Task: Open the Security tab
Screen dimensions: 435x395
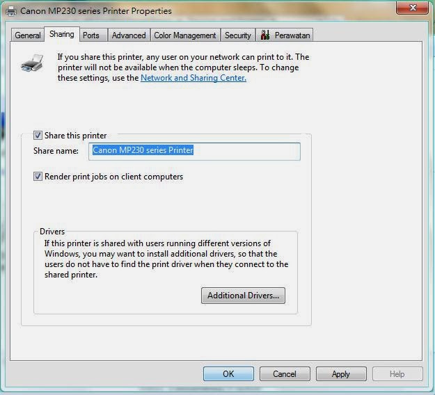Action: click(238, 35)
